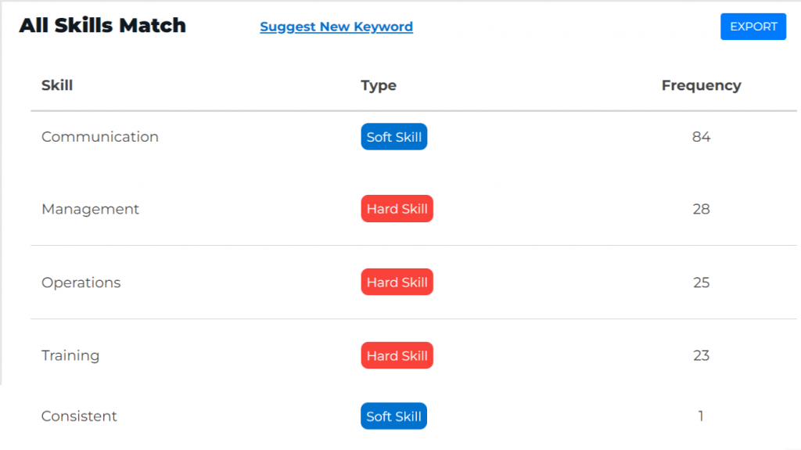Screen dimensions: 801x450
Task: Select the Operations skill name
Action: coord(81,283)
